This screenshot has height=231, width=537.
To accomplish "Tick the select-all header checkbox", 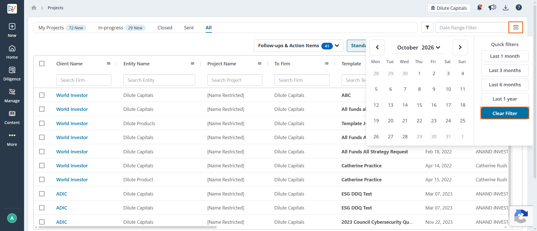I will pyautogui.click(x=42, y=63).
